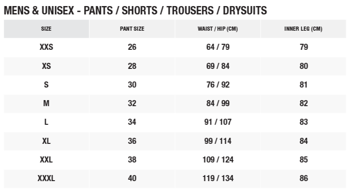Select the XS size cell
The image size is (362, 196).
pyautogui.click(x=46, y=66)
